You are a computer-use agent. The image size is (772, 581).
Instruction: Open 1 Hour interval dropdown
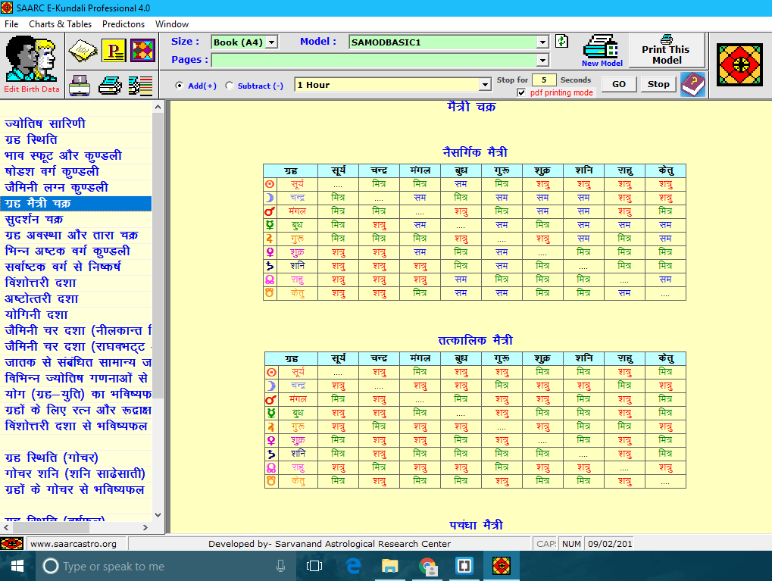click(x=485, y=85)
